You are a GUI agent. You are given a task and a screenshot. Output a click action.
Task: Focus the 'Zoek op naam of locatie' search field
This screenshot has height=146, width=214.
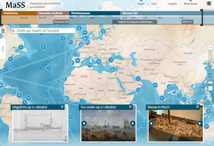coord(43,31)
